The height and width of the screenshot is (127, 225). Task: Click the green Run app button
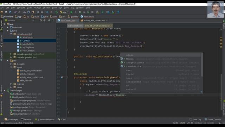(72, 12)
